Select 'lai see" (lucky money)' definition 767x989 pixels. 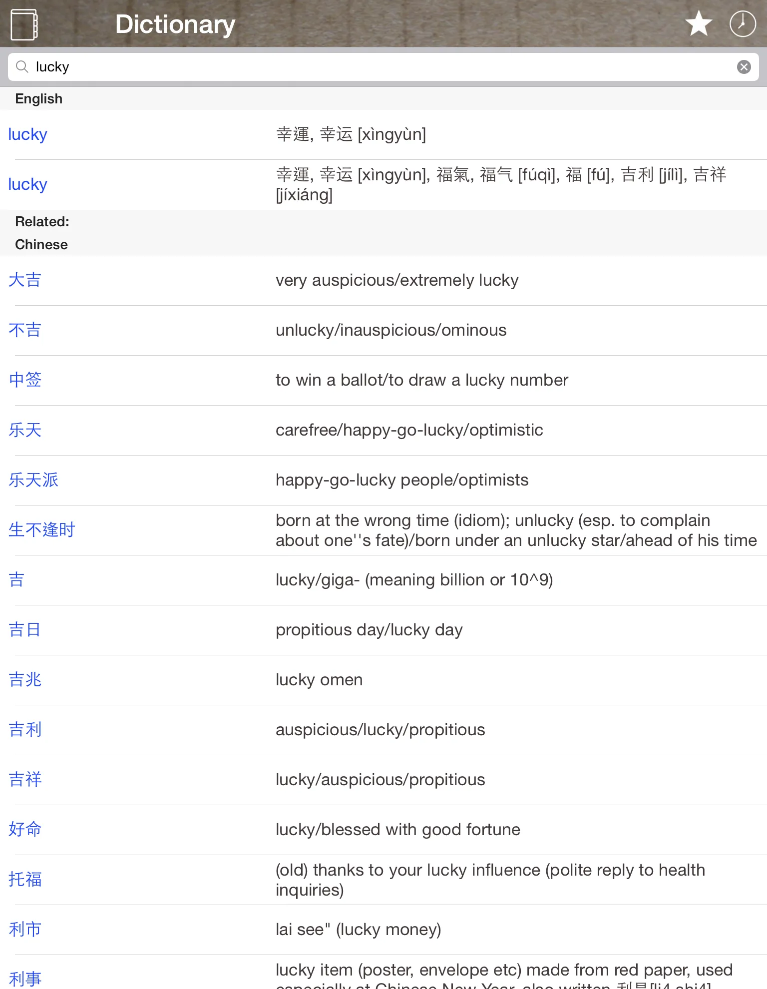coord(359,930)
